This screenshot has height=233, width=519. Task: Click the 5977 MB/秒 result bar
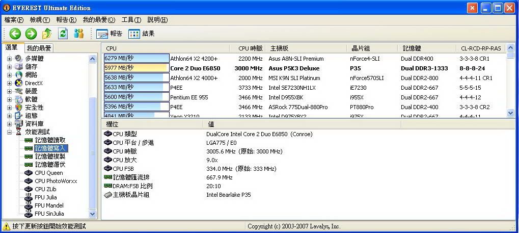136,68
